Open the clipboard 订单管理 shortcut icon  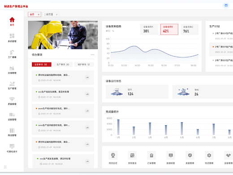(x=151, y=155)
